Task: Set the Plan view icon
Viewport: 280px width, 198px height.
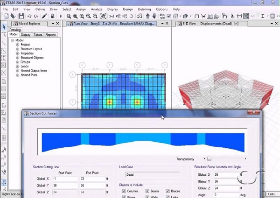Action: coord(118,16)
